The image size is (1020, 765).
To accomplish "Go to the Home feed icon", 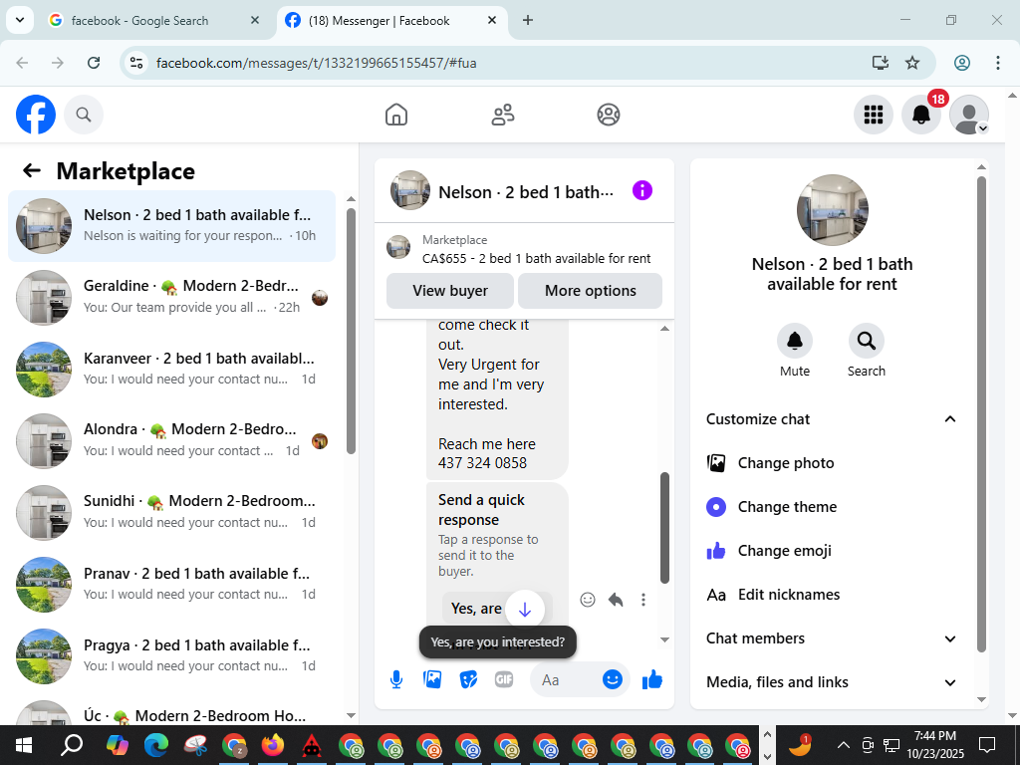I will 396,115.
